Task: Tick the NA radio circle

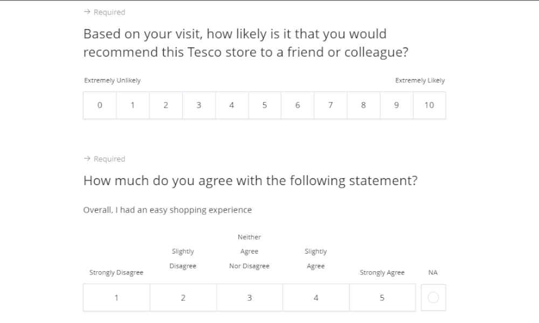Action: (x=433, y=297)
